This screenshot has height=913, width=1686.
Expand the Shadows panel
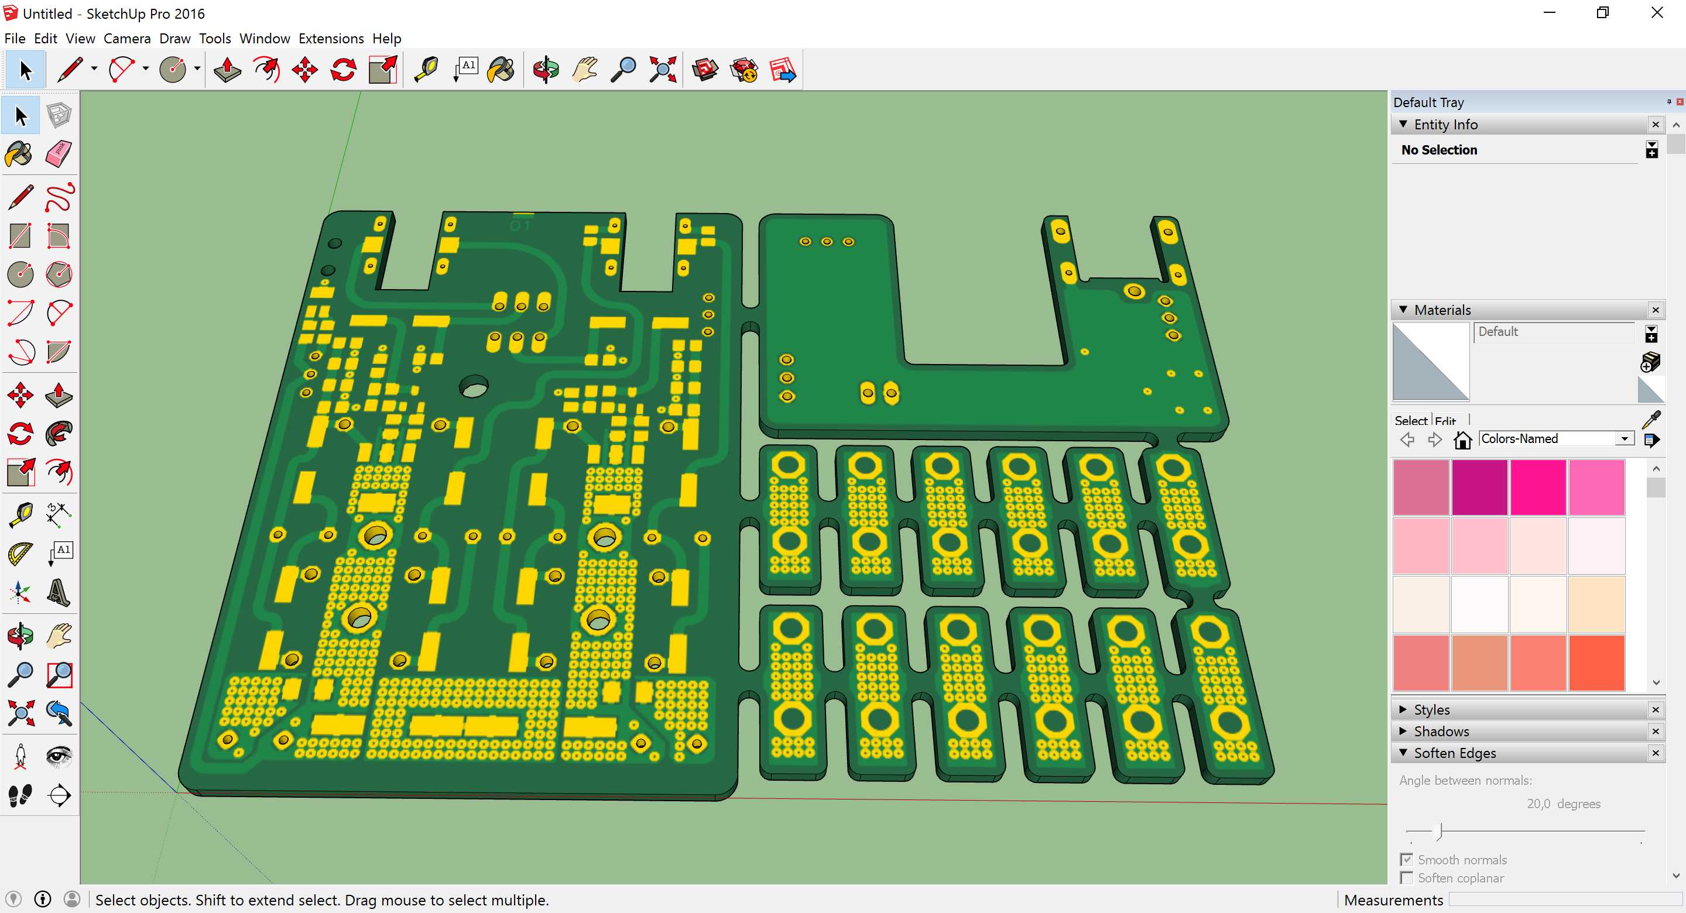1403,730
